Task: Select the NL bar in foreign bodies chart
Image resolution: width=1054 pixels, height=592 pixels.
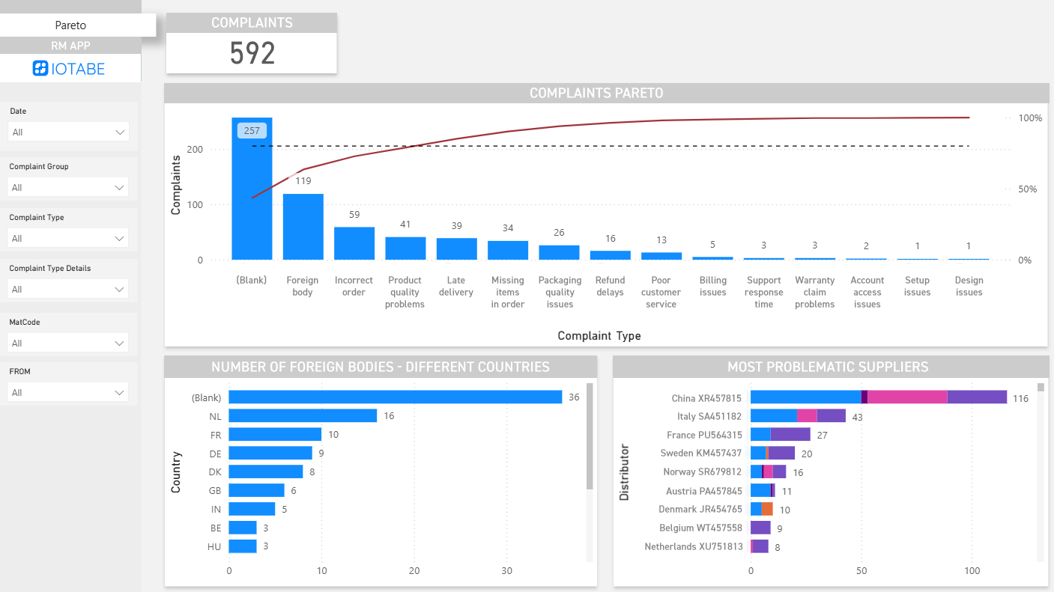Action: 303,415
